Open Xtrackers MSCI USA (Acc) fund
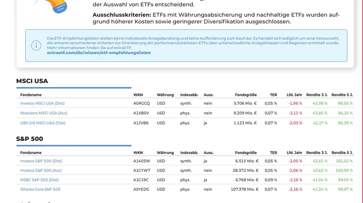 point(44,113)
